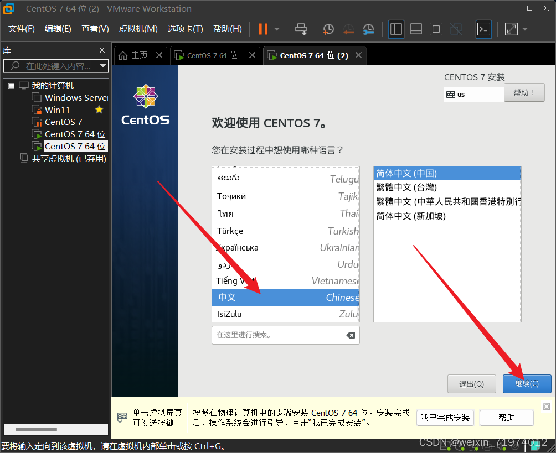The height and width of the screenshot is (453, 556).
Task: Select 简体中文 (新加坡) locale
Action: coord(447,216)
